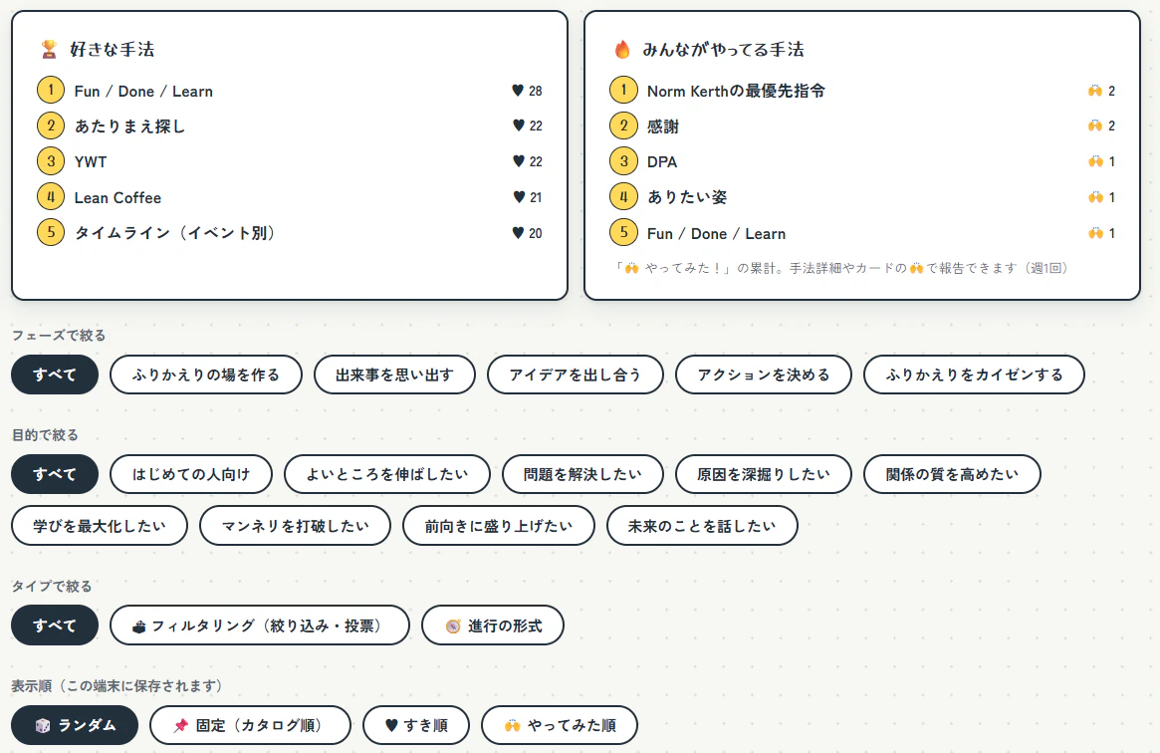Filter by purpose 問題を解決したい
This screenshot has width=1160, height=753.
point(582,474)
